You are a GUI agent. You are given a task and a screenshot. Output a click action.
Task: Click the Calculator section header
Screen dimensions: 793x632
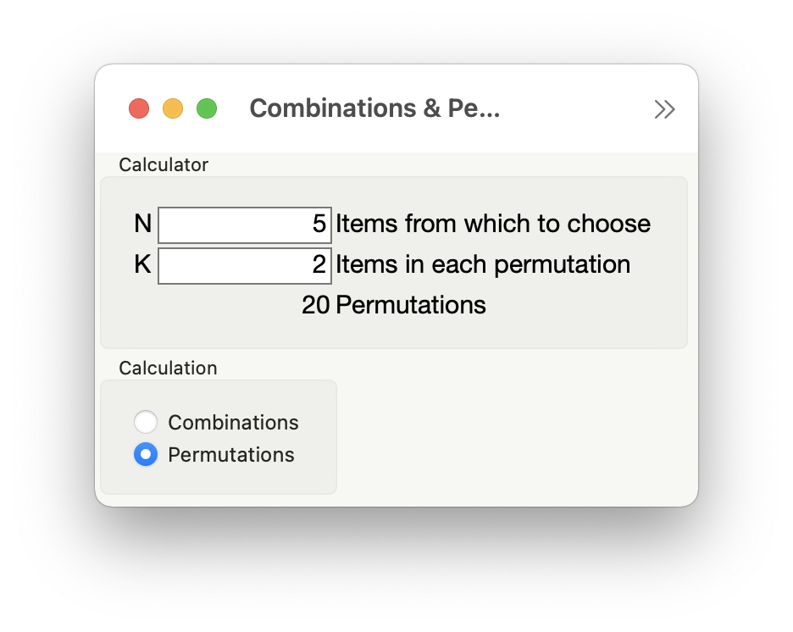click(163, 164)
